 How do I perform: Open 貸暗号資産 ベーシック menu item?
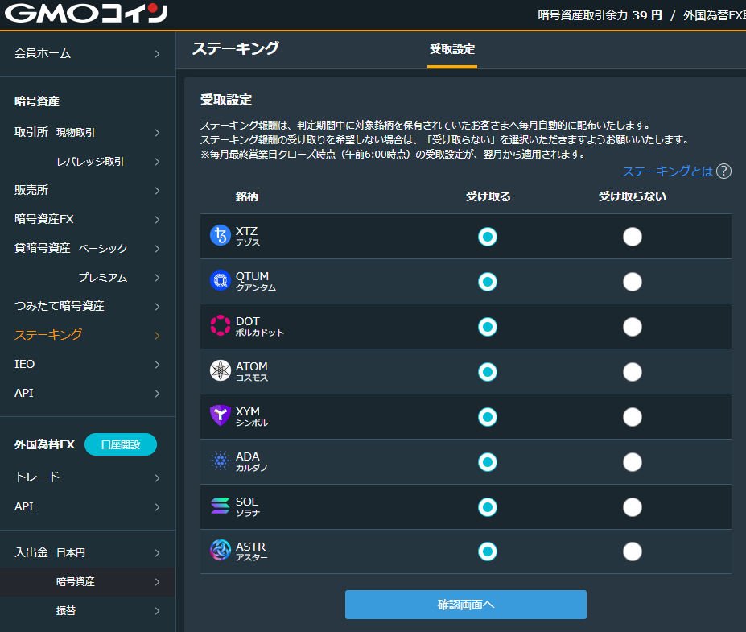[x=88, y=248]
